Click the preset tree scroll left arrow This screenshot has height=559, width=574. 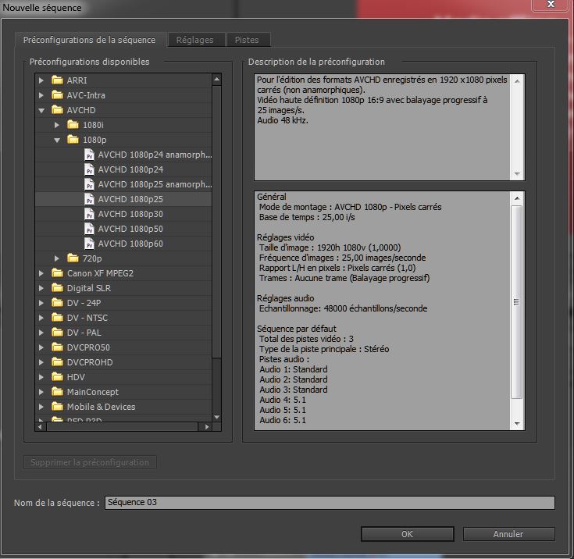40,426
